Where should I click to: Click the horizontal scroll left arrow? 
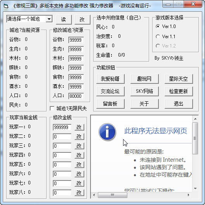(x=94, y=195)
